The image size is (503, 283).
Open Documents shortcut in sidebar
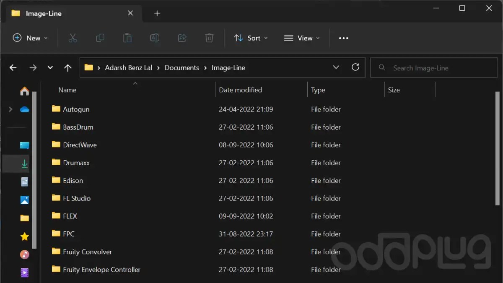click(x=25, y=182)
